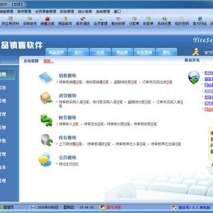Viewport: 213px width, 213px height.
Task: Click 超期待付款0笔 reminder
Action: [139, 102]
